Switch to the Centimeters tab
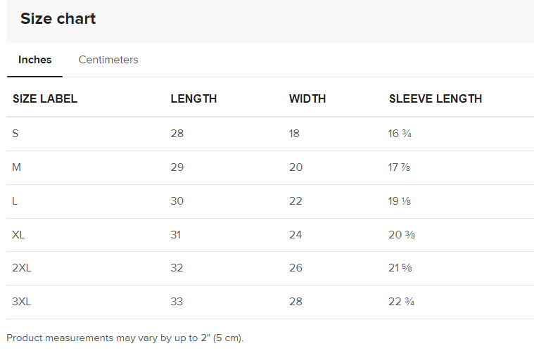The height and width of the screenshot is (358, 534). [x=108, y=60]
